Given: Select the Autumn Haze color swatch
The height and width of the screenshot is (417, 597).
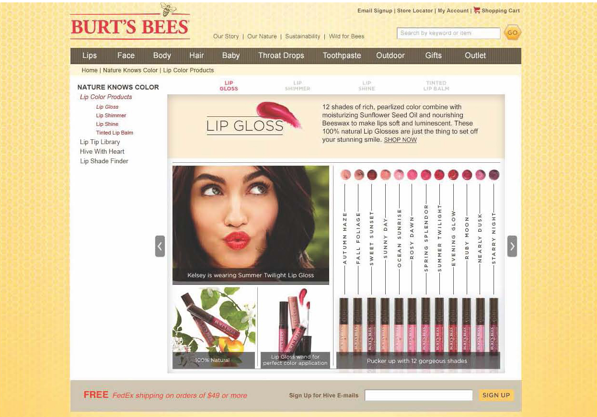Looking at the screenshot, I should tap(345, 175).
